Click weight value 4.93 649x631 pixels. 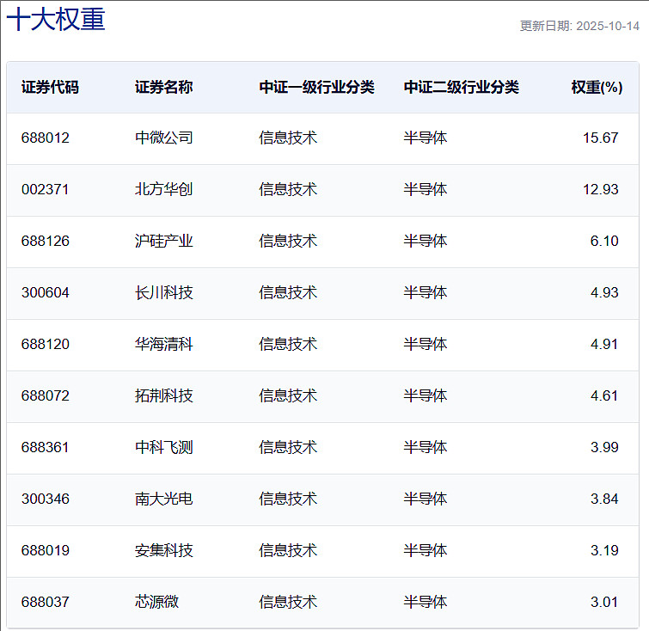pos(604,293)
